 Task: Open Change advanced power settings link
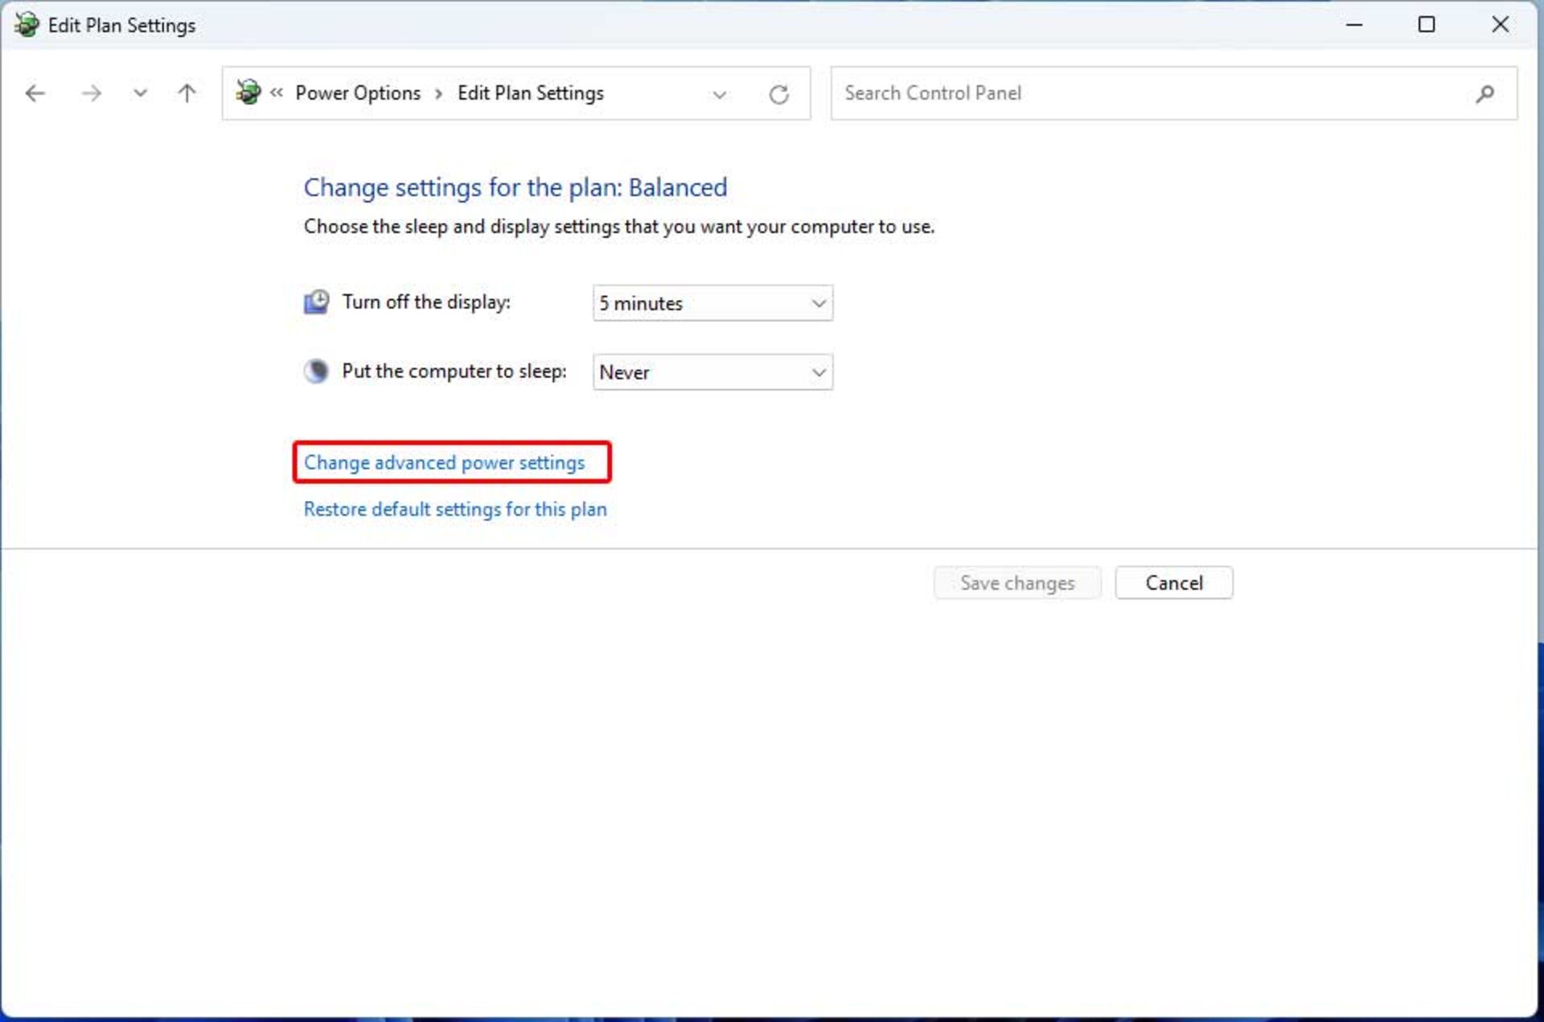click(444, 462)
